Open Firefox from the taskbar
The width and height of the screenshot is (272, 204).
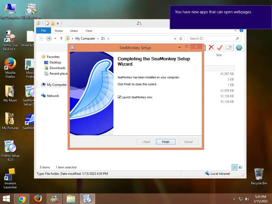click(38, 199)
